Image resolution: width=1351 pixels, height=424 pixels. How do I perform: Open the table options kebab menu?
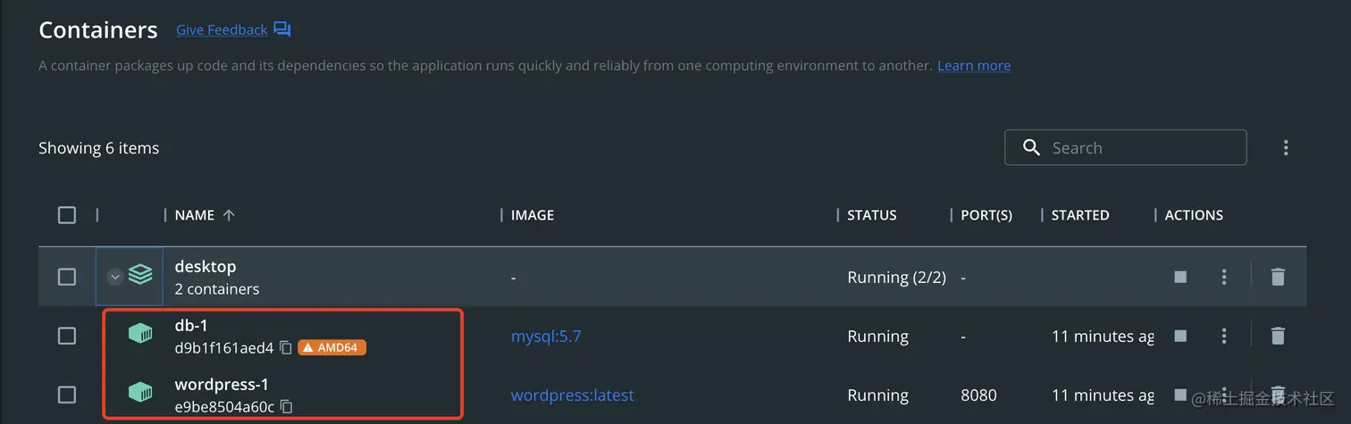point(1286,147)
